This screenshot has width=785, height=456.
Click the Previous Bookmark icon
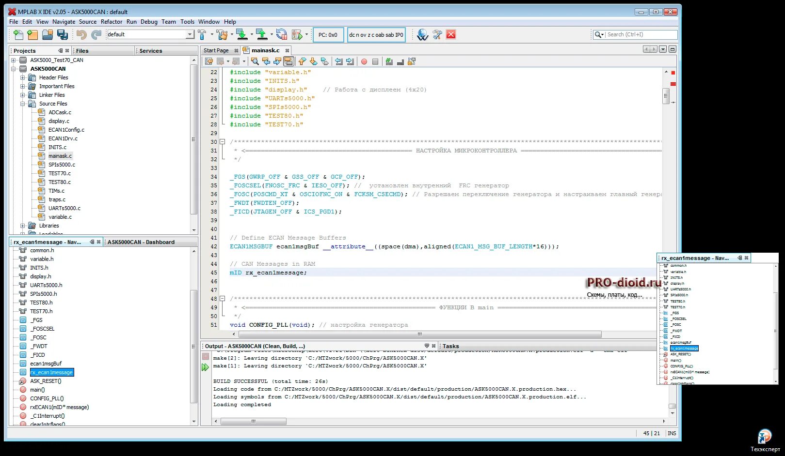pyautogui.click(x=302, y=61)
